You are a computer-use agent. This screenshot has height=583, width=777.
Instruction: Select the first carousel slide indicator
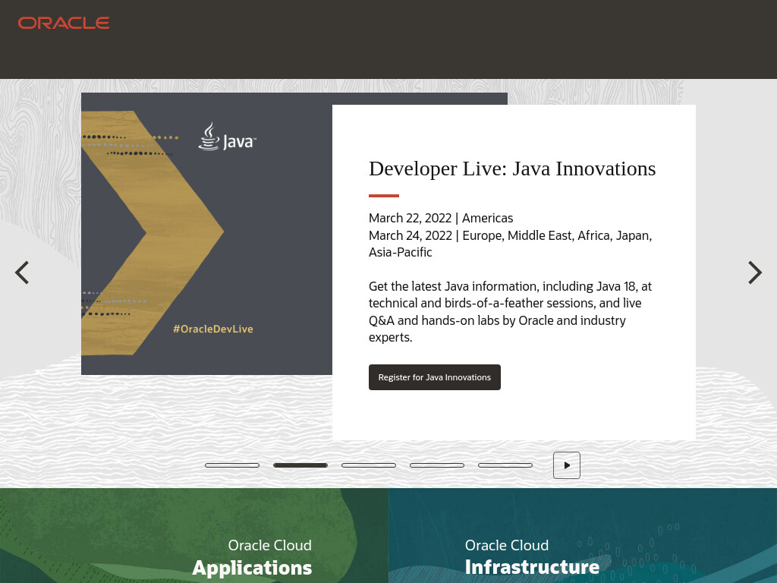tap(232, 465)
